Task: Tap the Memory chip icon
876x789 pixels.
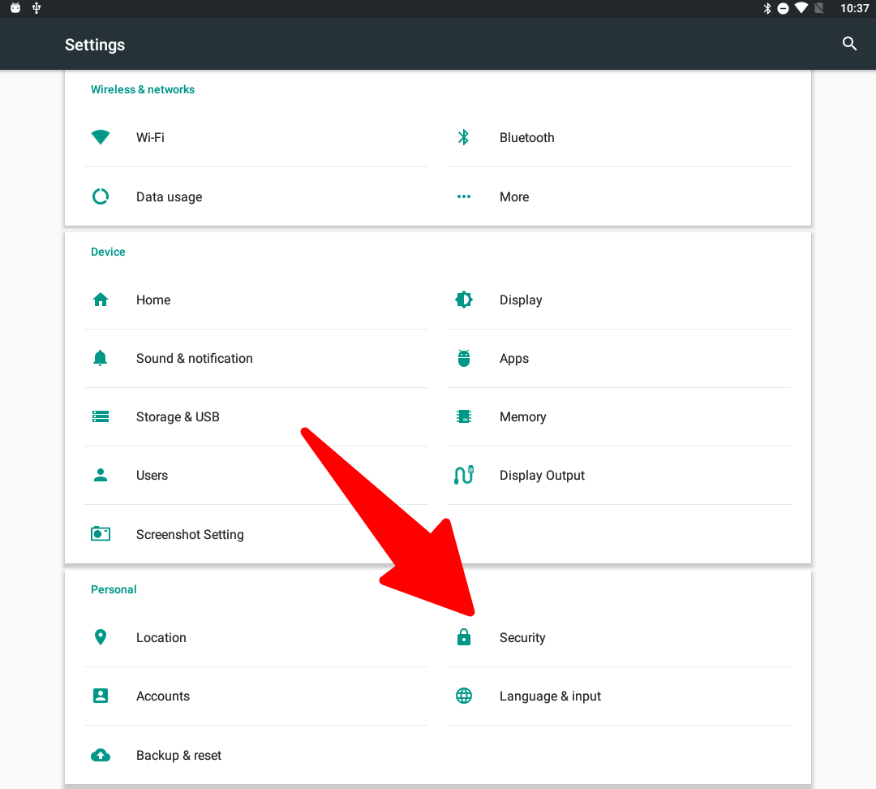Action: click(464, 416)
